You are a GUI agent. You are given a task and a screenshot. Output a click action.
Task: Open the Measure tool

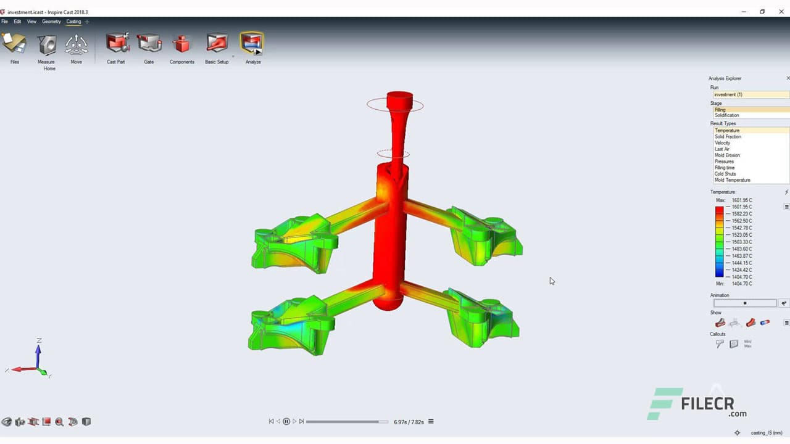point(46,44)
